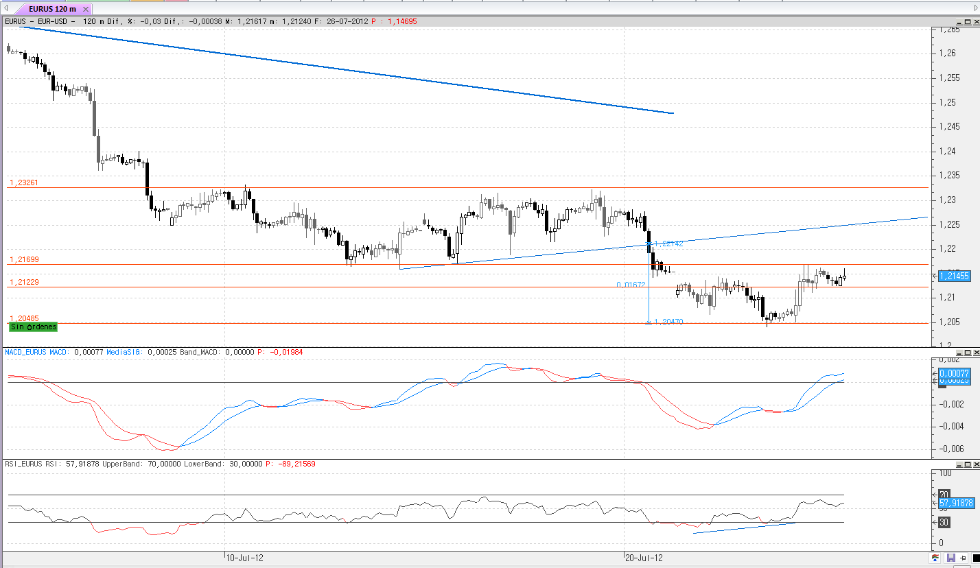Click the 10-Jul-12 date label
This screenshot has width=980, height=568.
pos(245,558)
